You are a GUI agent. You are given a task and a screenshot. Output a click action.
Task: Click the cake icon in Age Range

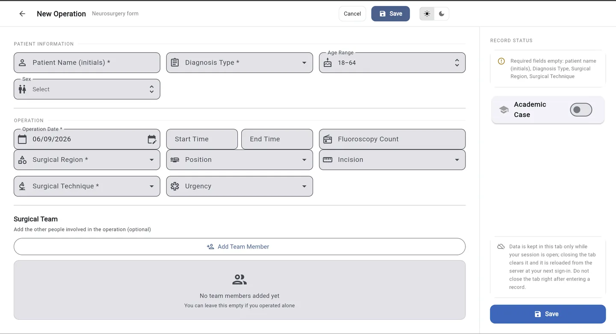point(328,63)
